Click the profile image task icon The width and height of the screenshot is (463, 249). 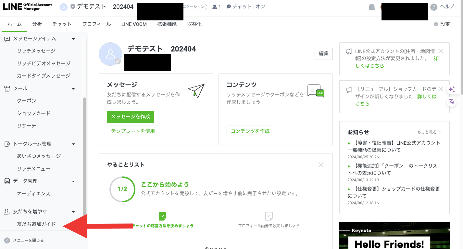click(269, 216)
